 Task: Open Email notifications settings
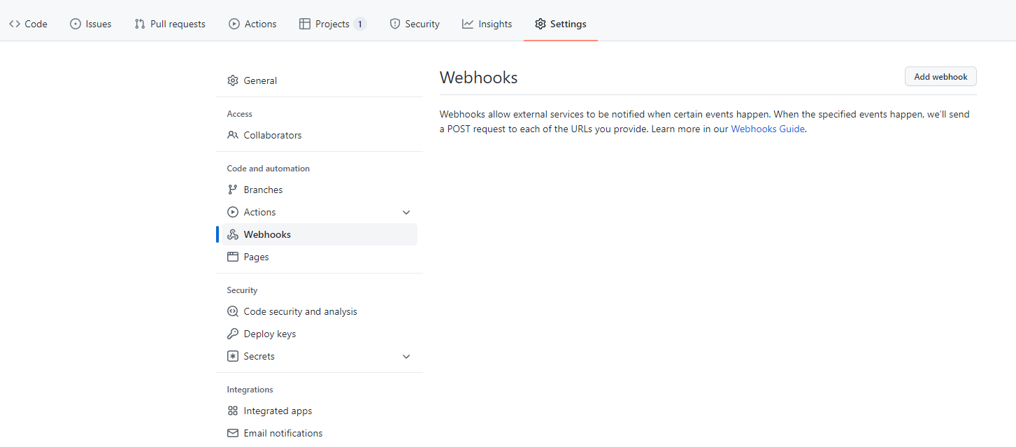tap(319, 433)
